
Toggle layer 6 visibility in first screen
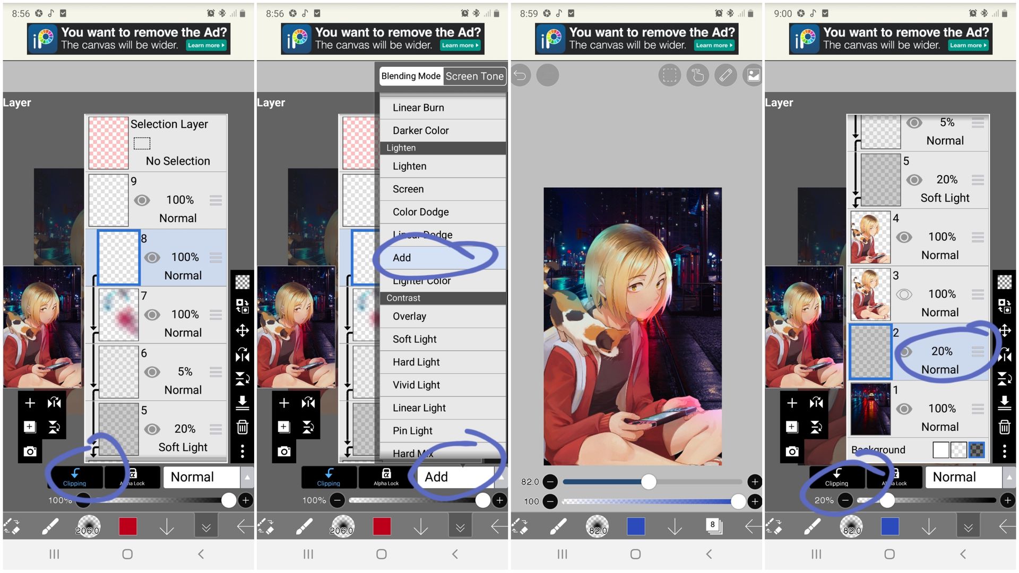[x=152, y=372]
